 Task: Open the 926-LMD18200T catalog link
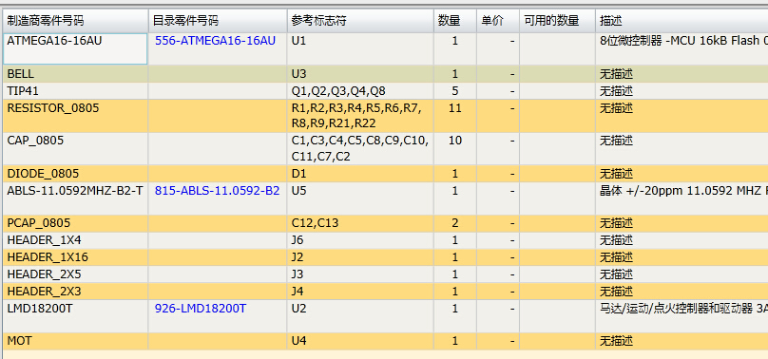[x=201, y=308]
